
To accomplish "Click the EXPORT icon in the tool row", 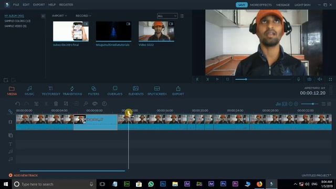I will 178,91.
